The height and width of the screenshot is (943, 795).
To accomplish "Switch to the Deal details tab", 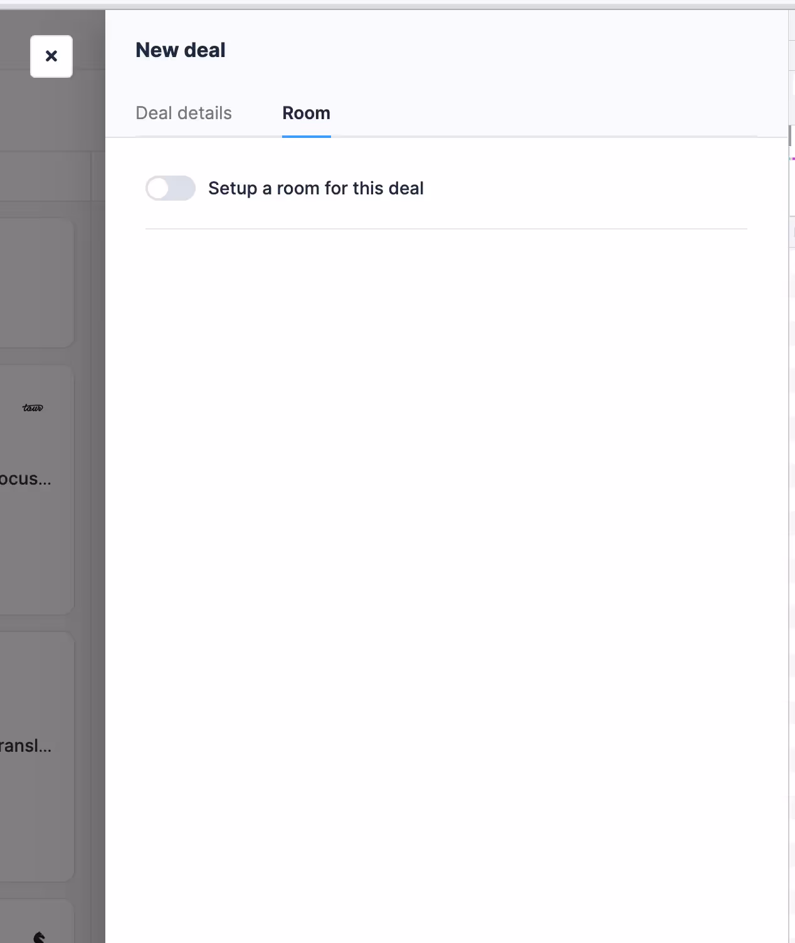I will click(x=184, y=113).
